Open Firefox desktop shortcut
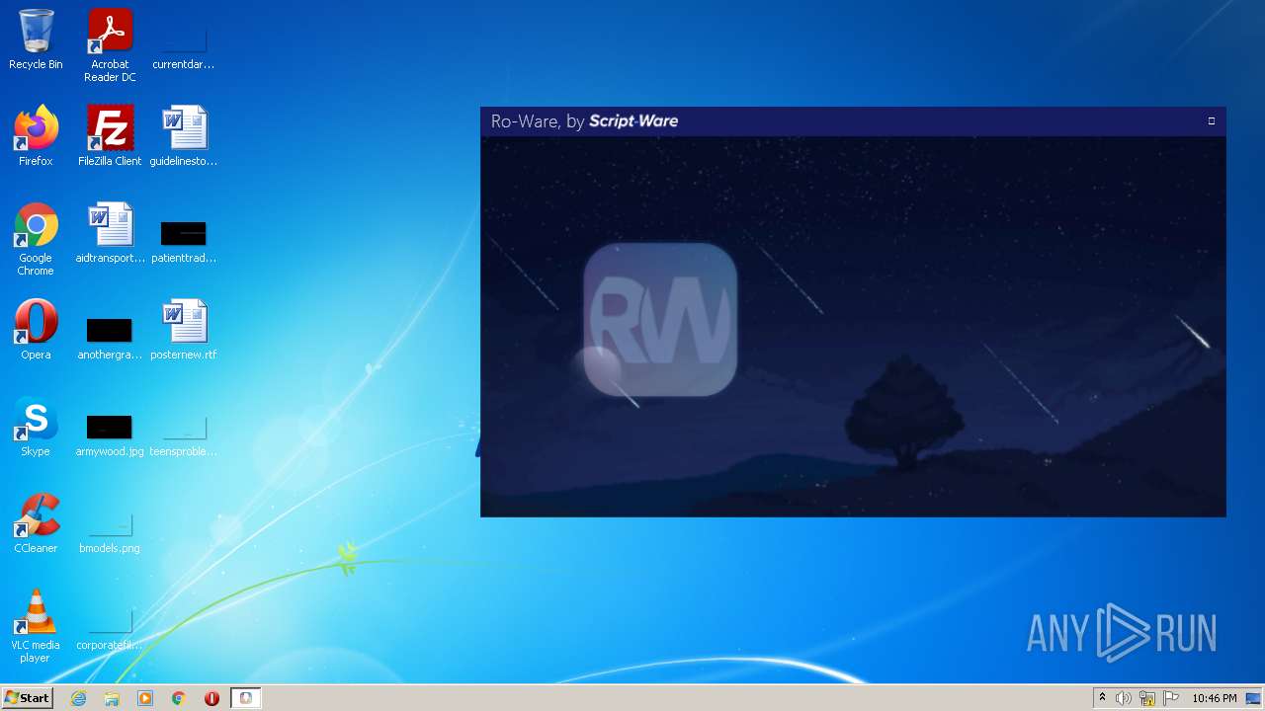Image resolution: width=1265 pixels, height=711 pixels. [x=36, y=135]
